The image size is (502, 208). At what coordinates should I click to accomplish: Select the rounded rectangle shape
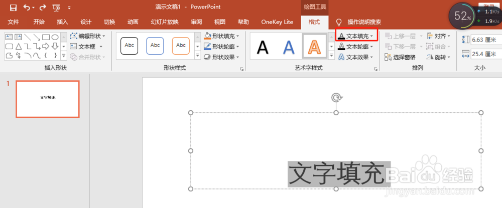click(x=9, y=46)
